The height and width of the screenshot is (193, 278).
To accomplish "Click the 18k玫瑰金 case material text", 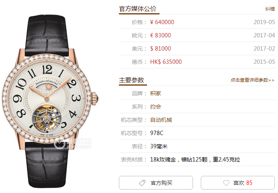I will pyautogui.click(x=163, y=160).
